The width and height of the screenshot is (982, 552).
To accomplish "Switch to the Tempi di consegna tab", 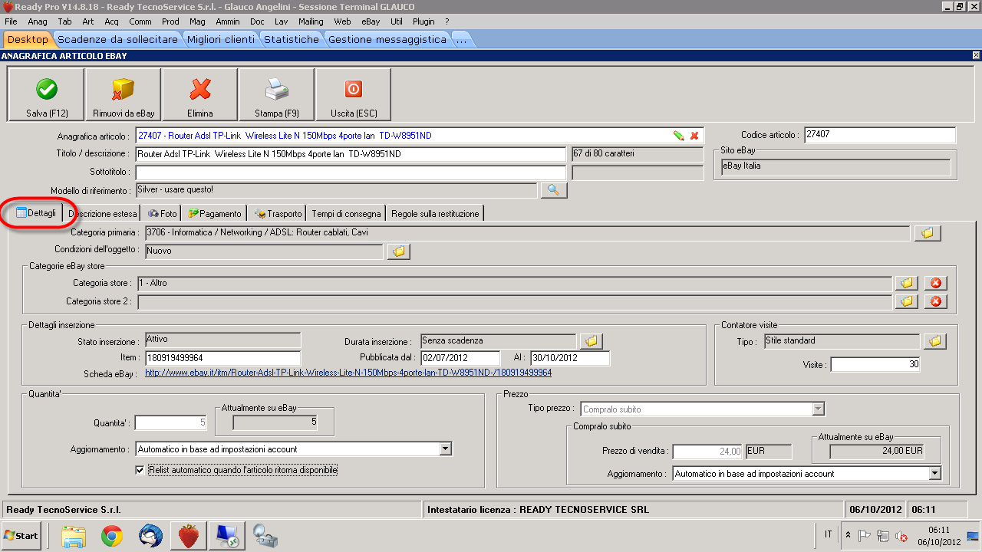I will pos(347,214).
